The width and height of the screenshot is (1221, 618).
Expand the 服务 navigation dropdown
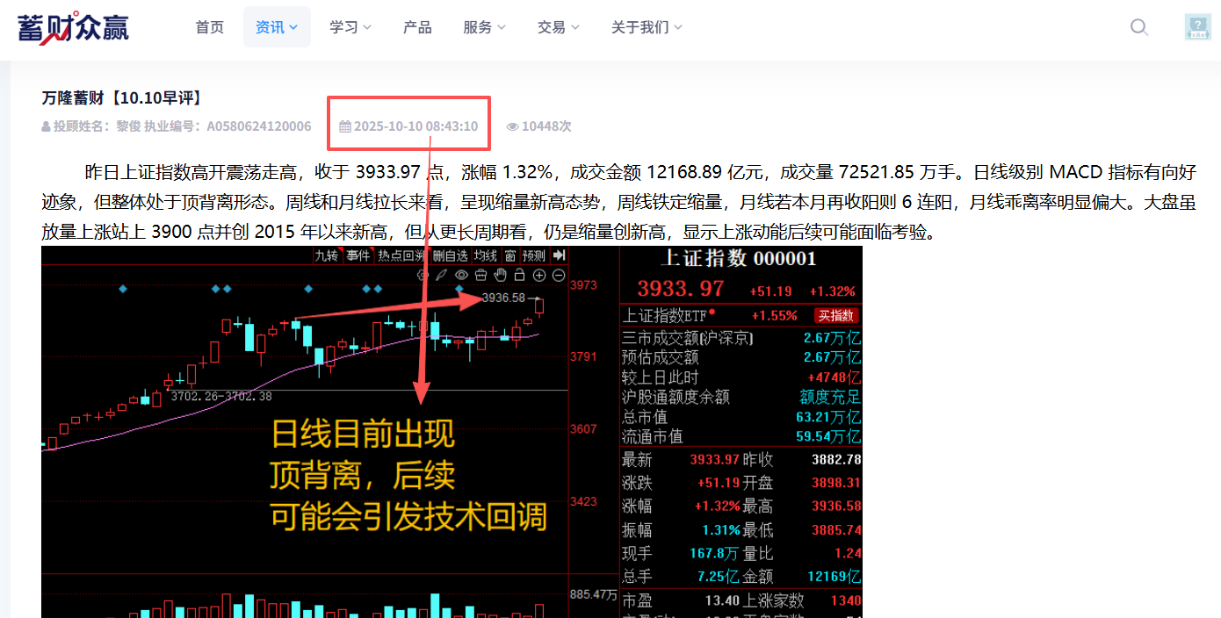484,27
